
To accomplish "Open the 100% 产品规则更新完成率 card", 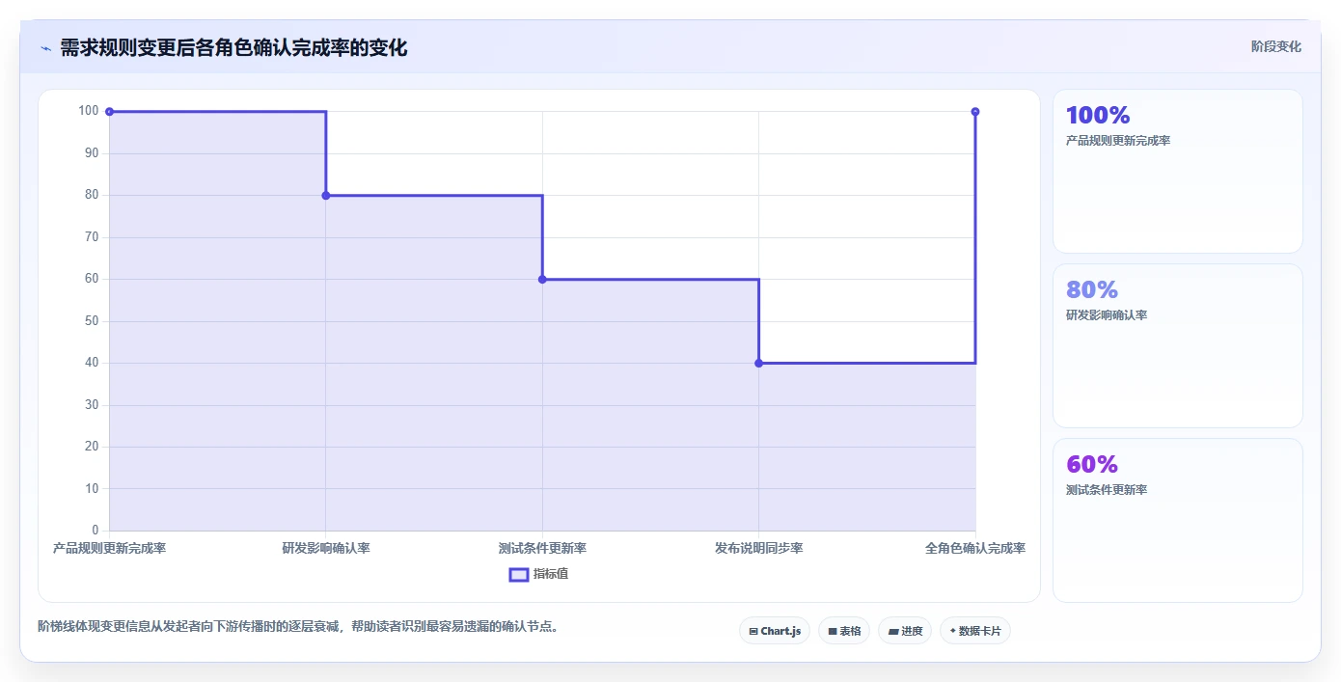I will pyautogui.click(x=1178, y=171).
